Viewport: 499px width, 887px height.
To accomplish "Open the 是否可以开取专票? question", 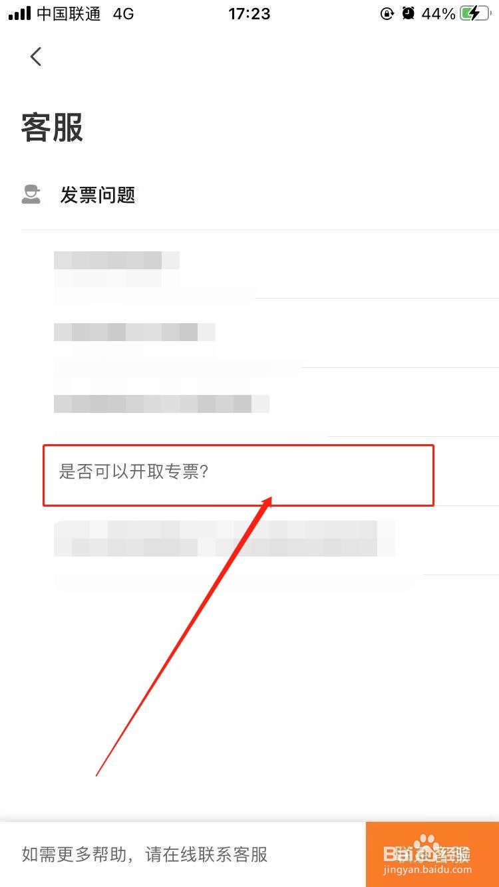I will click(x=238, y=475).
